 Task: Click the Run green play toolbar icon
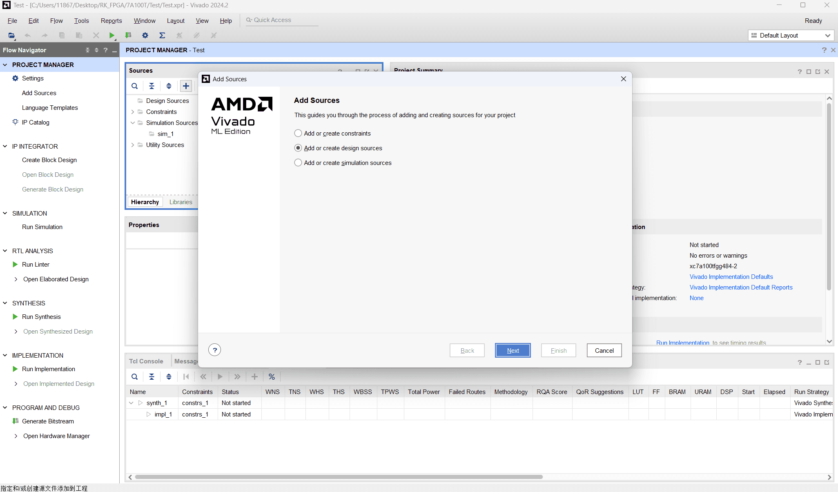point(111,36)
